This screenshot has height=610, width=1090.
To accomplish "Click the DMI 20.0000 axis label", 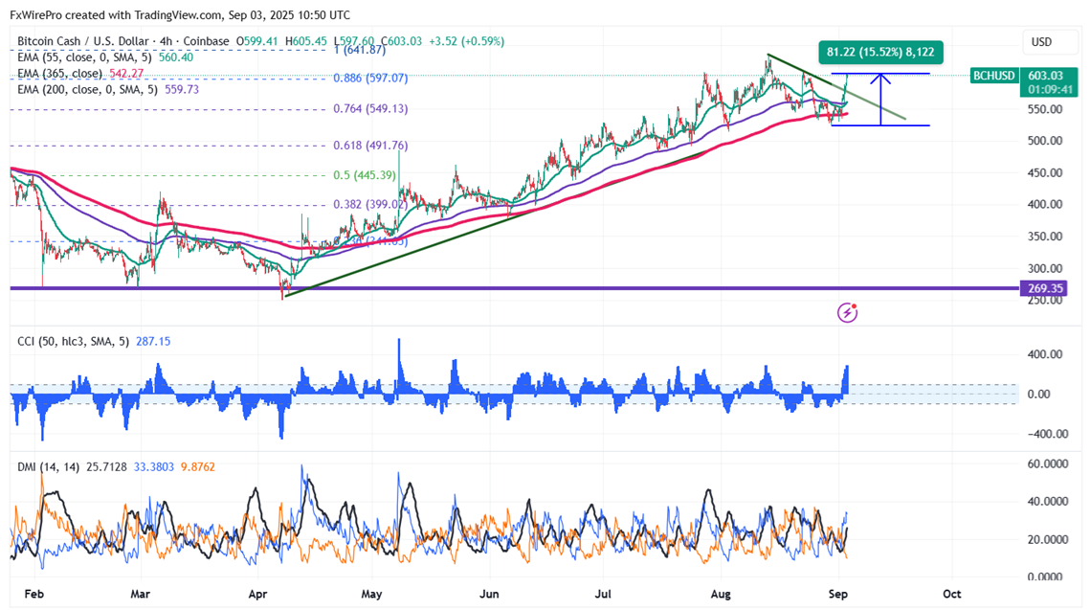I will tap(1048, 540).
